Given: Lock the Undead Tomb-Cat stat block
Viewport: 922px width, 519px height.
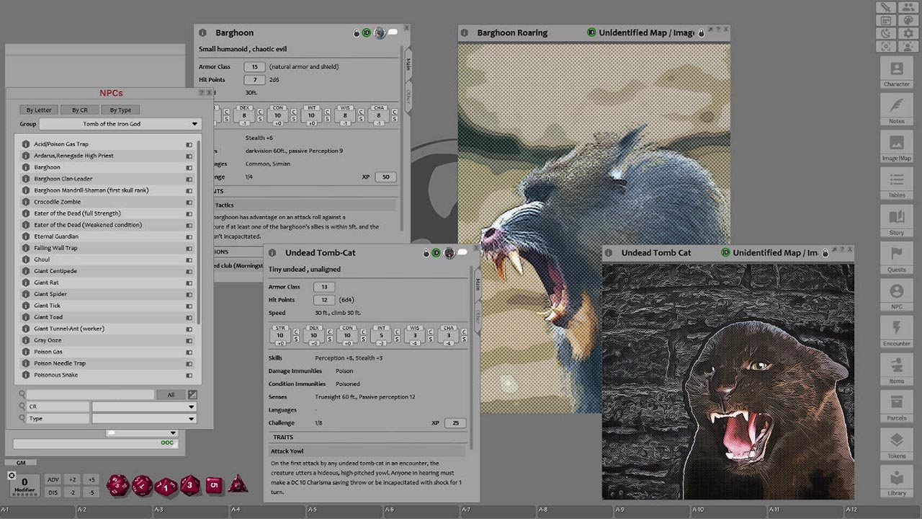Looking at the screenshot, I should (x=426, y=253).
